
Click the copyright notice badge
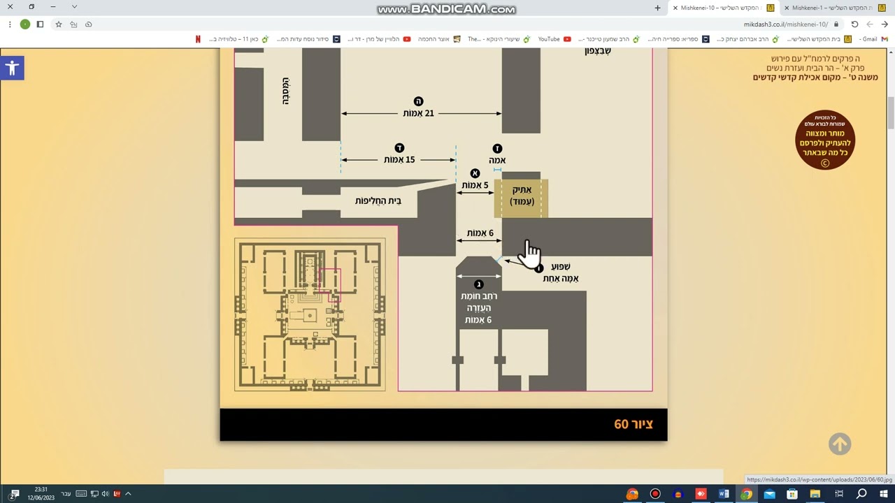(x=825, y=140)
